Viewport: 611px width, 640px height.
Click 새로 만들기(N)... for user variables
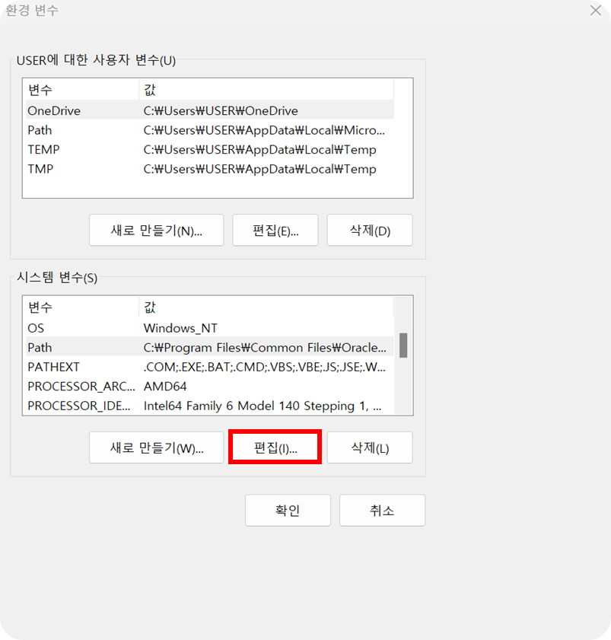point(156,231)
